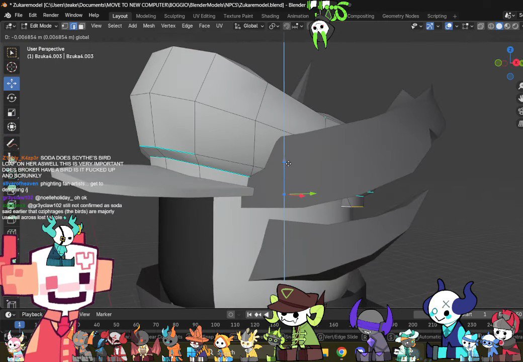Select the Scale tool
The height and width of the screenshot is (362, 523).
click(12, 112)
